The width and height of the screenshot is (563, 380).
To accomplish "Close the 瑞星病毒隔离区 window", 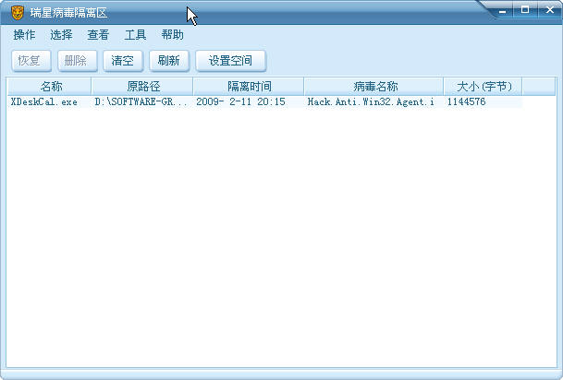I will 550,9.
